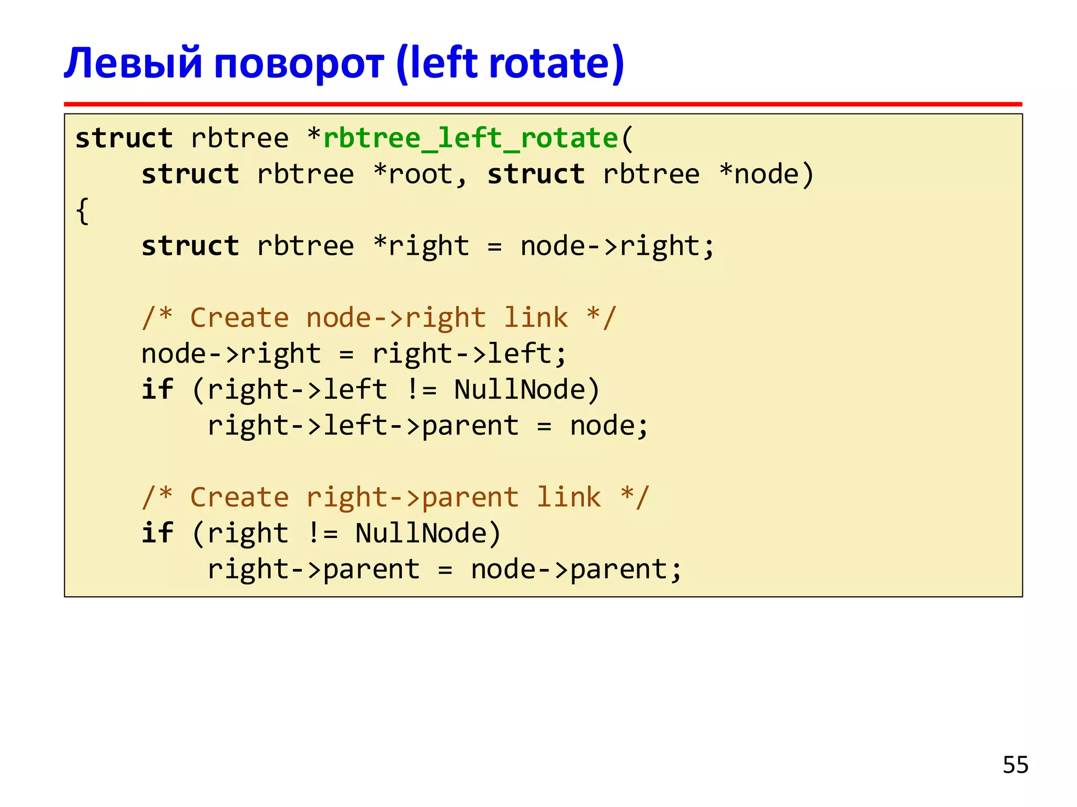Click the opening curly brace line

point(83,211)
